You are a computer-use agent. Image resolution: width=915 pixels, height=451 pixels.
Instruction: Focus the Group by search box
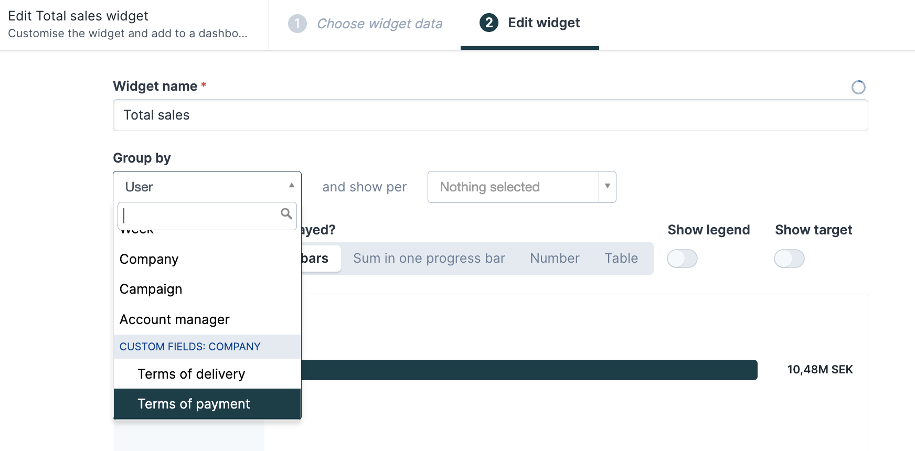[x=207, y=216]
